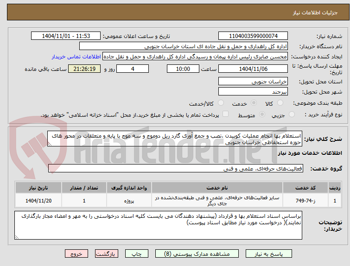Click the delivery city field بیرجند
The width and height of the screenshot is (350, 266).
click(x=253, y=91)
